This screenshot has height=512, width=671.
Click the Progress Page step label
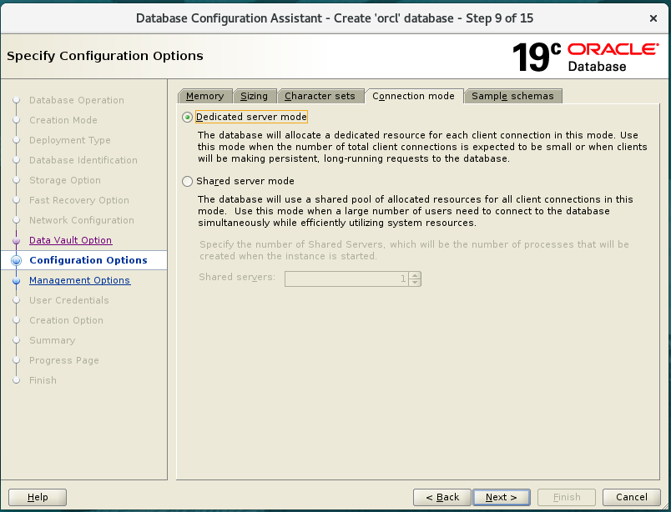(x=64, y=360)
